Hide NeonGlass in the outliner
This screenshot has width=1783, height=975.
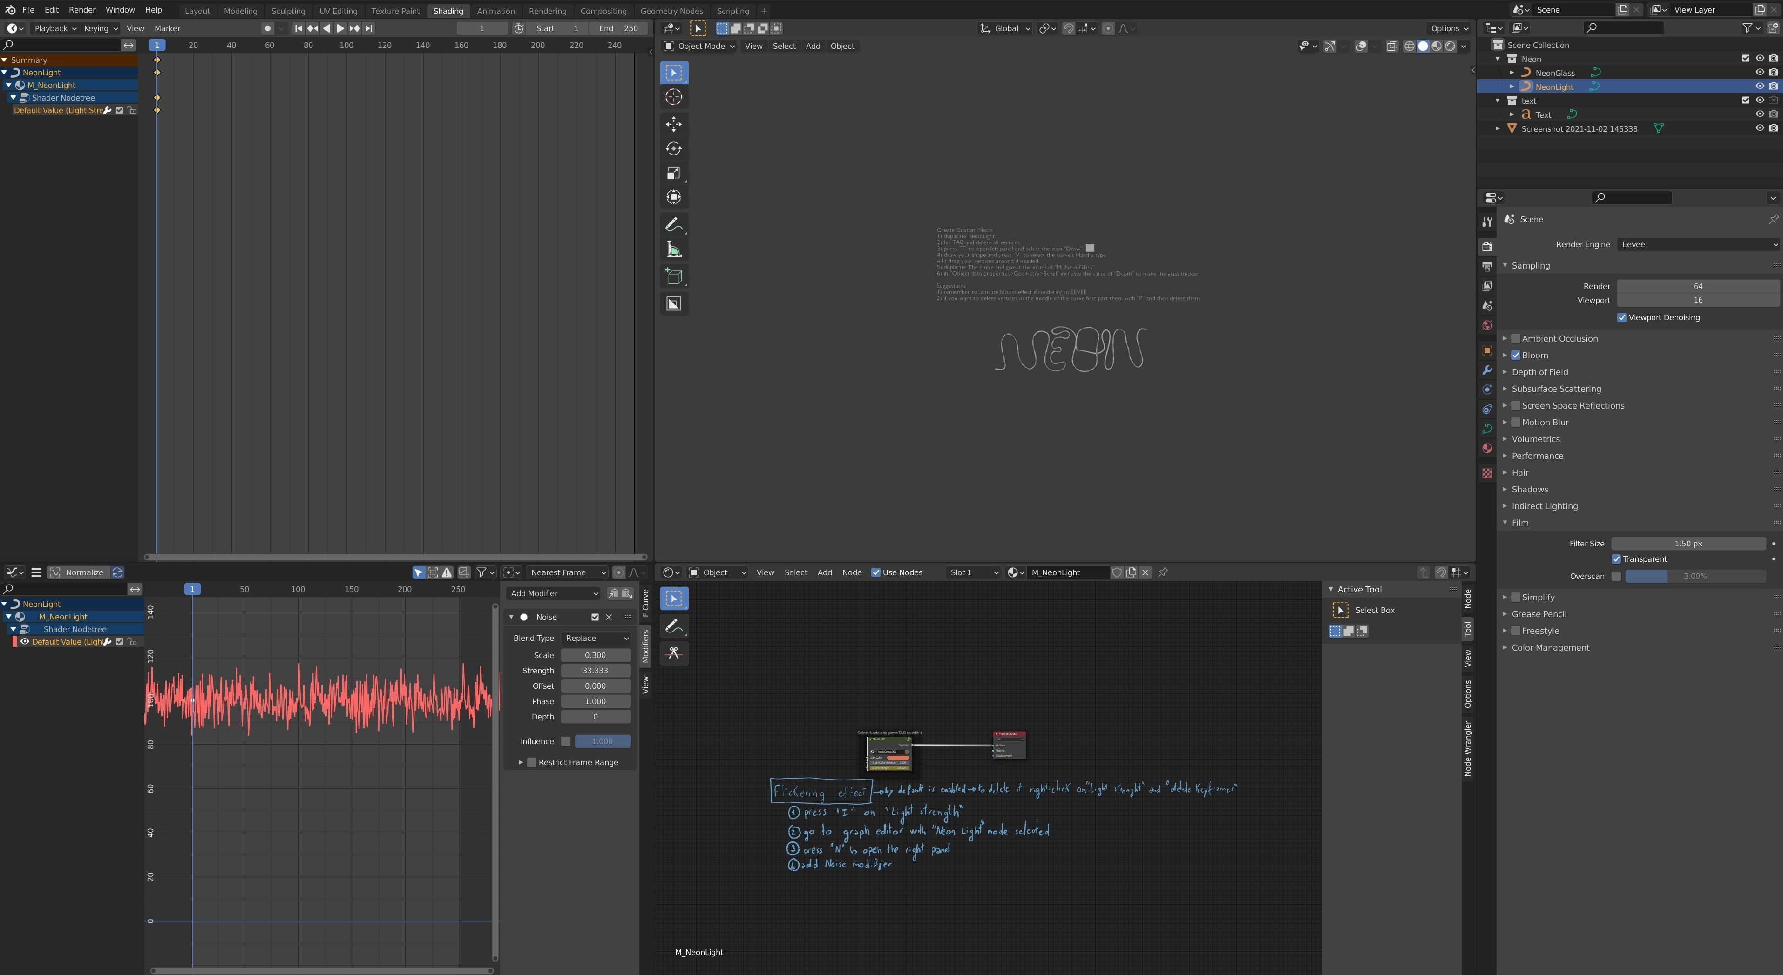click(x=1760, y=72)
